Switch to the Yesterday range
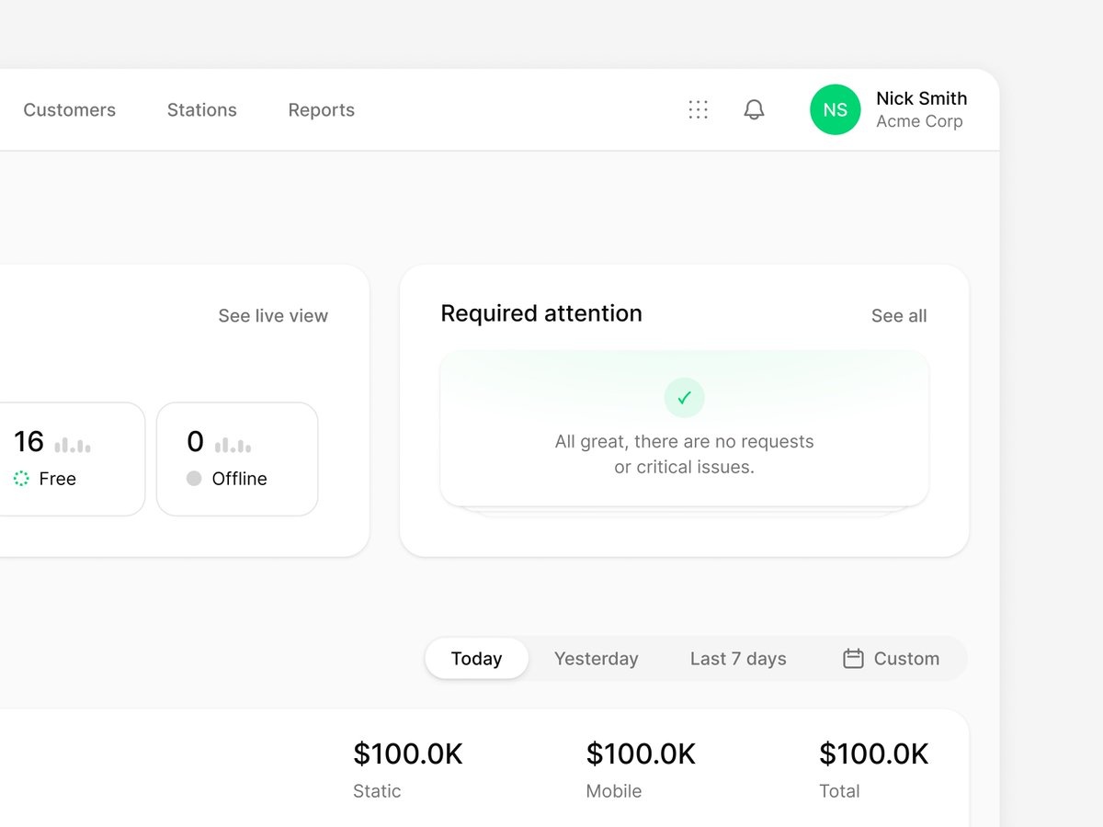1103x827 pixels. (596, 658)
